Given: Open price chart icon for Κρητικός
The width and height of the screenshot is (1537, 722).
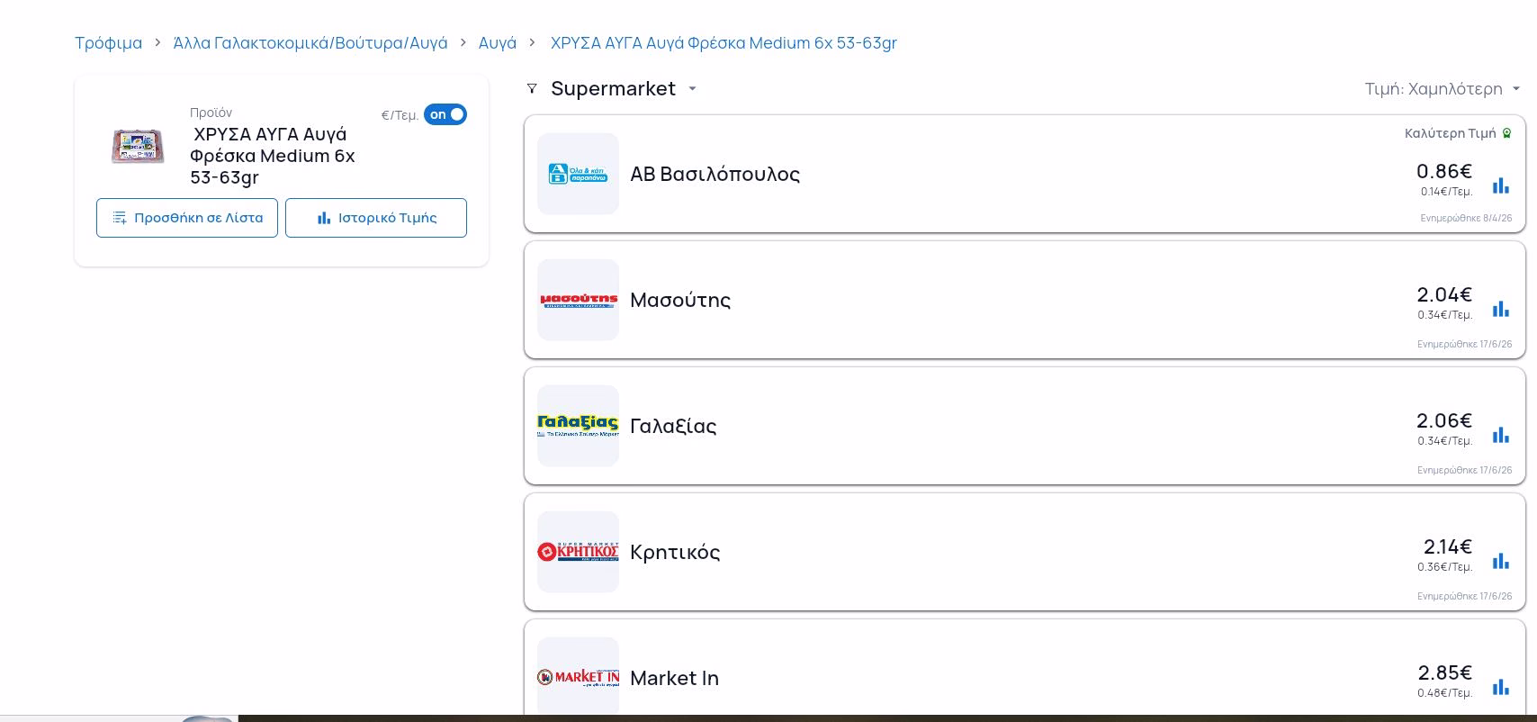Looking at the screenshot, I should coord(1500,561).
